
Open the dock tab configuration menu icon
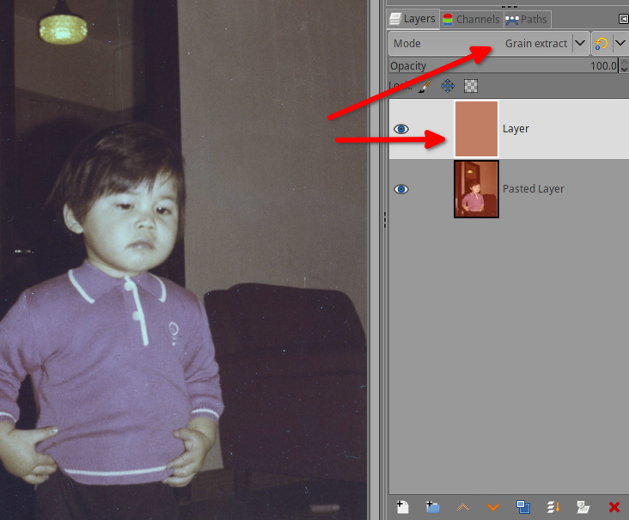pos(623,19)
